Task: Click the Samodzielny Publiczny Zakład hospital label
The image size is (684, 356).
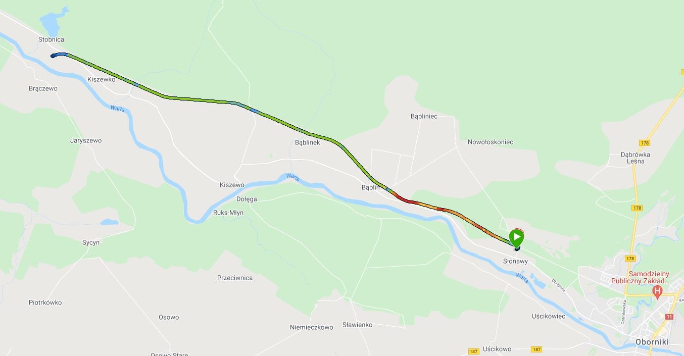Action: 640,277
